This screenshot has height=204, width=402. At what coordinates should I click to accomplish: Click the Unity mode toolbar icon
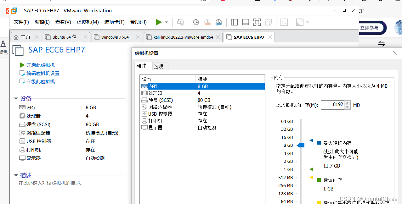tap(268, 22)
